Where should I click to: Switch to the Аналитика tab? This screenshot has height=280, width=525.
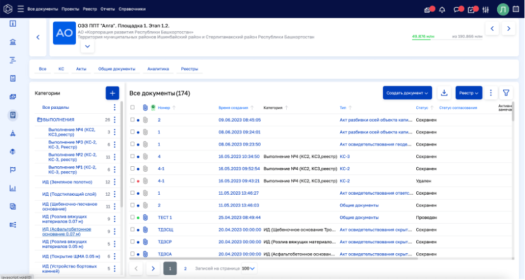pyautogui.click(x=158, y=69)
